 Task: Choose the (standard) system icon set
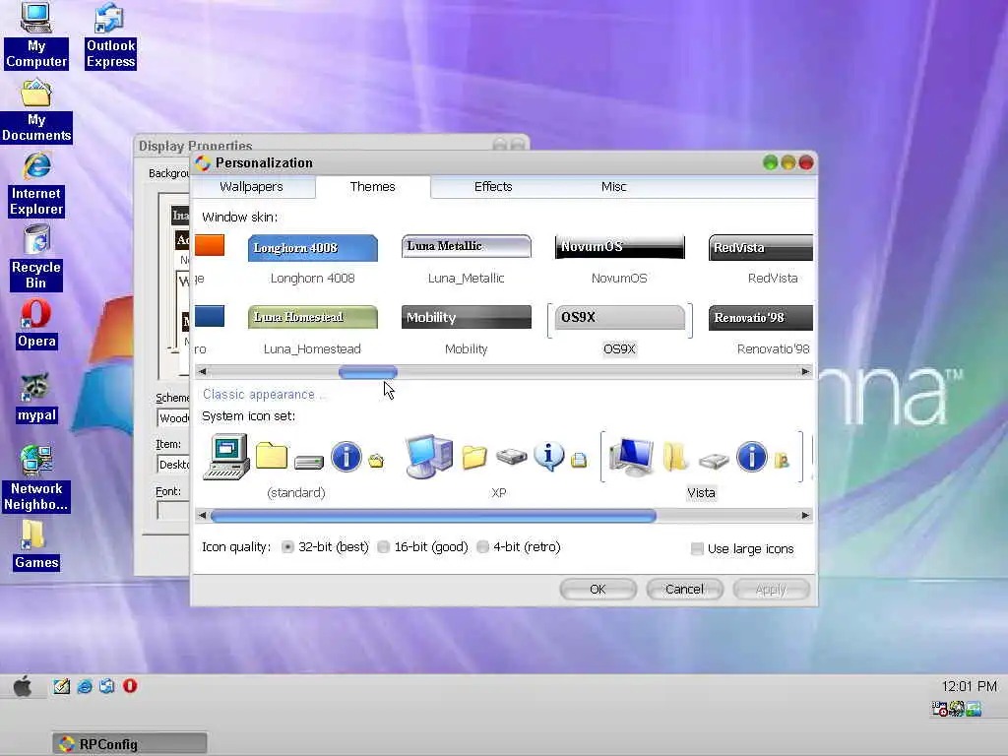coord(295,466)
